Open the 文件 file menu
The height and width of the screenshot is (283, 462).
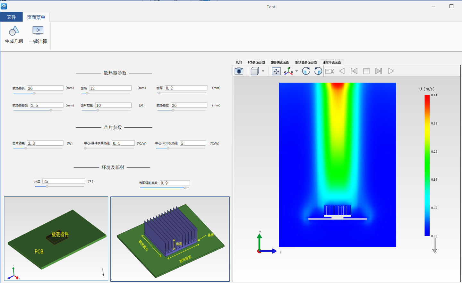point(12,17)
